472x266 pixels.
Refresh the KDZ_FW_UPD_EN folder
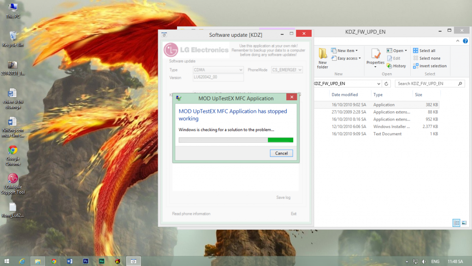pos(387,84)
